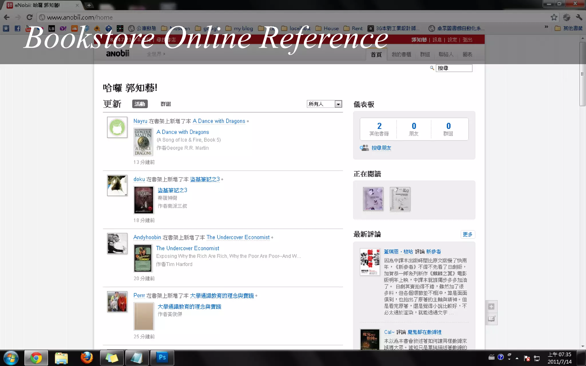The image size is (586, 366).
Task: Select the 活動 updates tab
Action: point(140,104)
